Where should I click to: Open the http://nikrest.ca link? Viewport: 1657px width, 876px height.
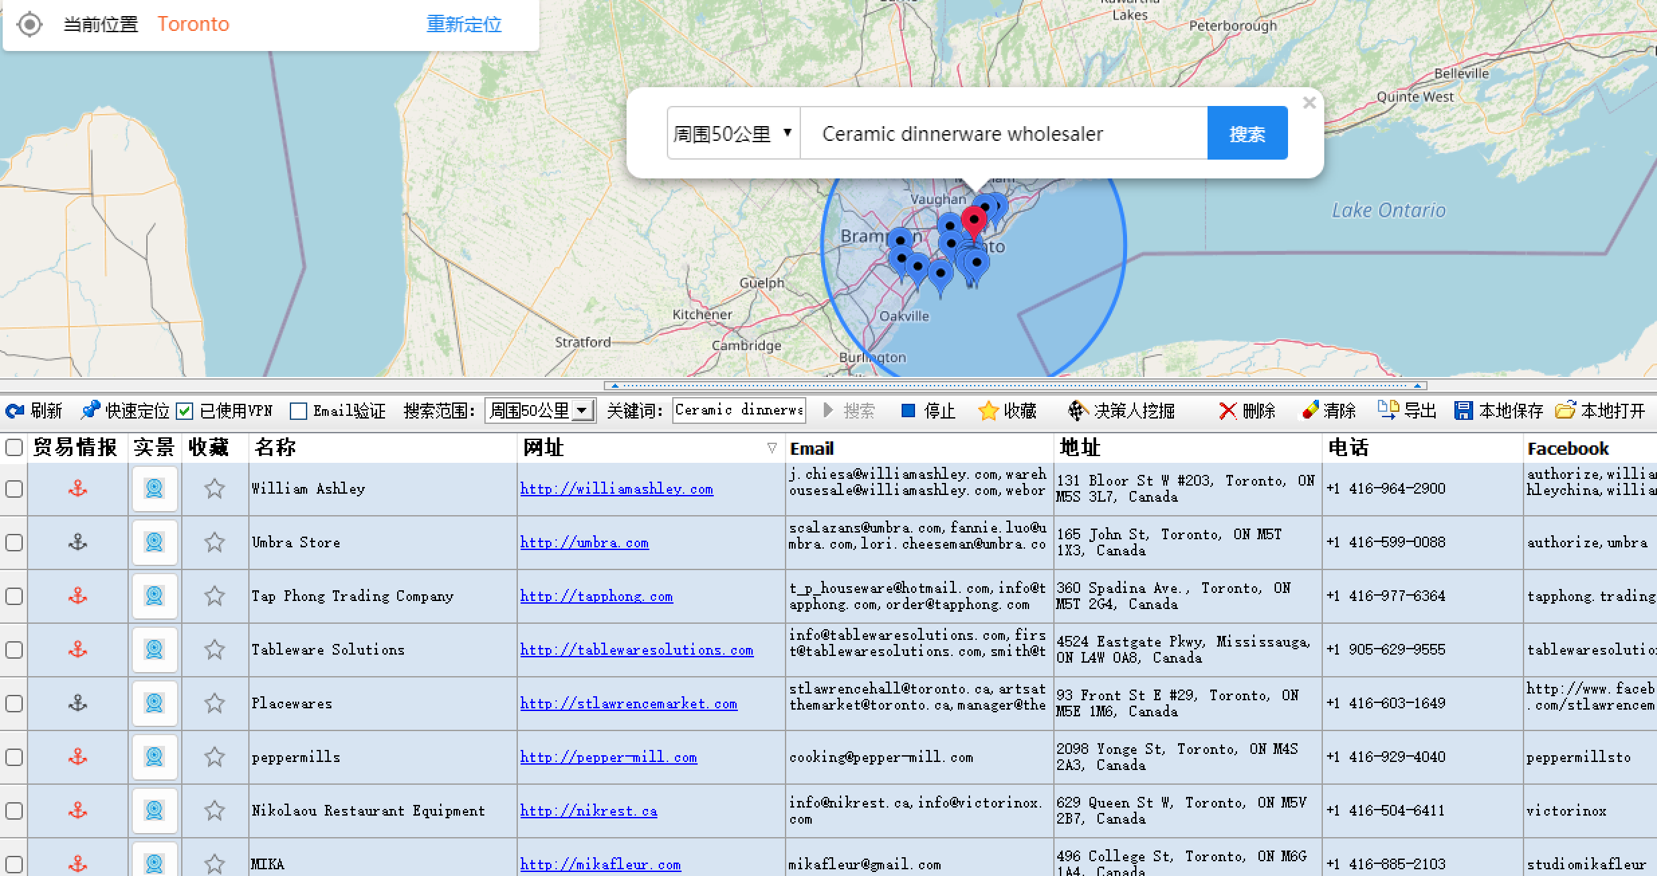pos(588,811)
